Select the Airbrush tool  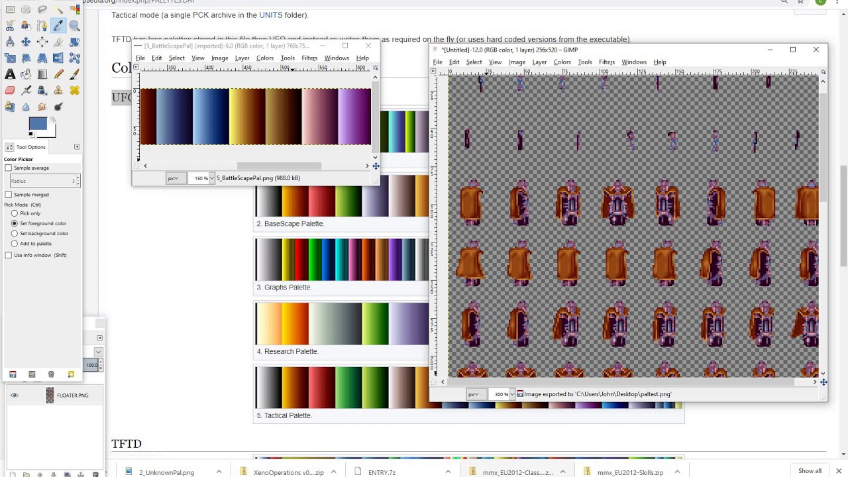coord(26,90)
